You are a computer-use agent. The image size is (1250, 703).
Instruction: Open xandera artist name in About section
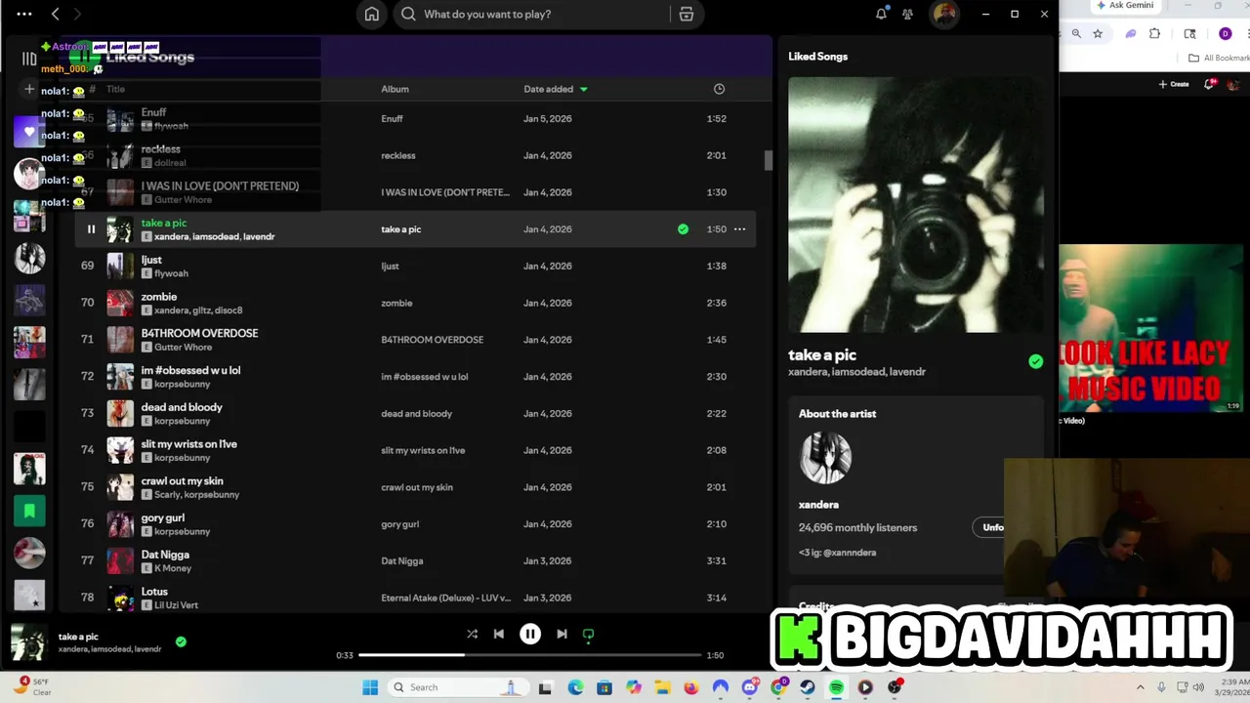coord(818,505)
